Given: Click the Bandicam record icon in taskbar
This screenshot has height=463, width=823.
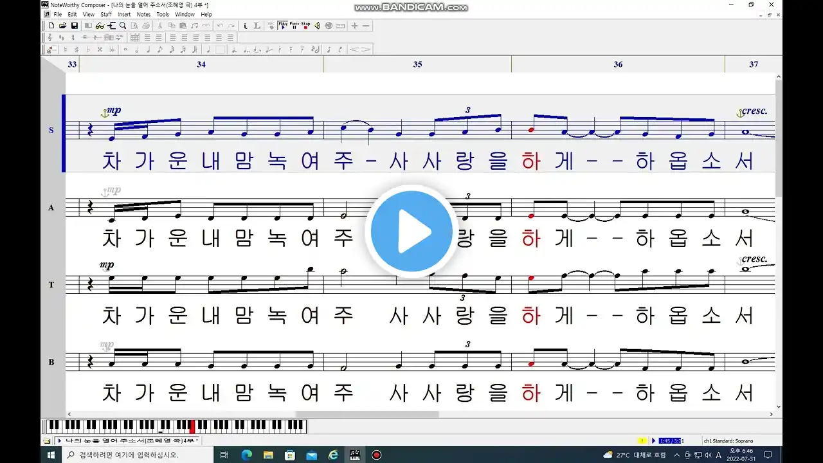Looking at the screenshot, I should click(x=377, y=455).
